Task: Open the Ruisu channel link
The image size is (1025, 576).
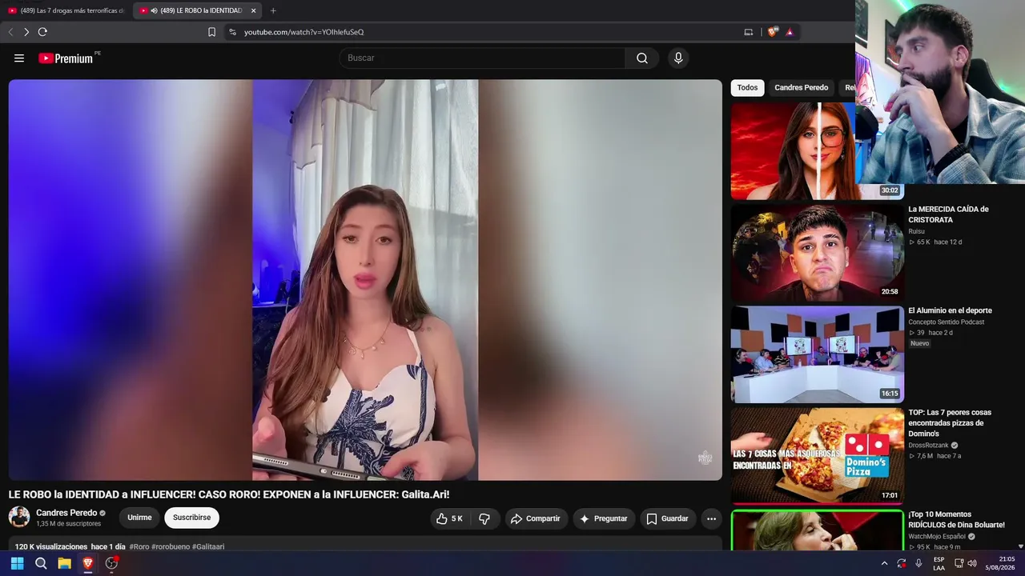Action: (x=916, y=231)
